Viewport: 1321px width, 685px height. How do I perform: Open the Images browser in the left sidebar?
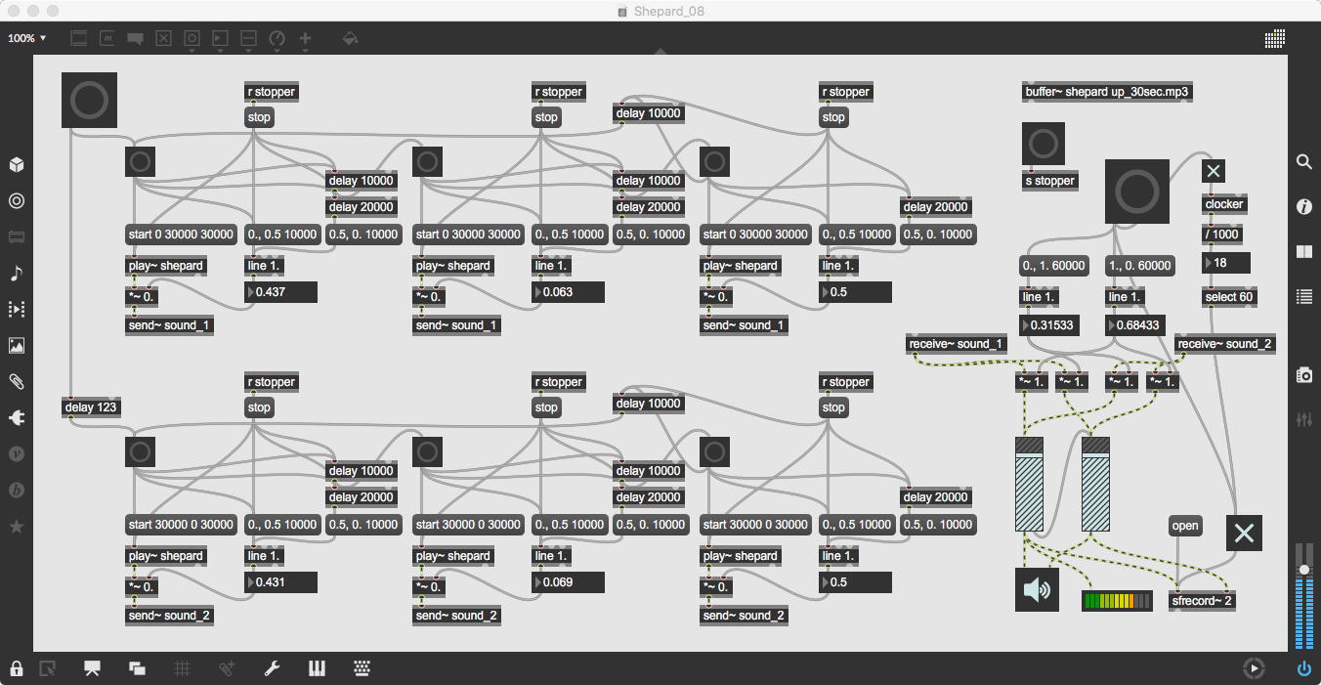[x=17, y=345]
